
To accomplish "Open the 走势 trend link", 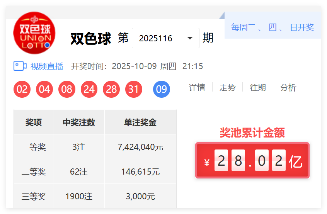I will coord(227,88).
